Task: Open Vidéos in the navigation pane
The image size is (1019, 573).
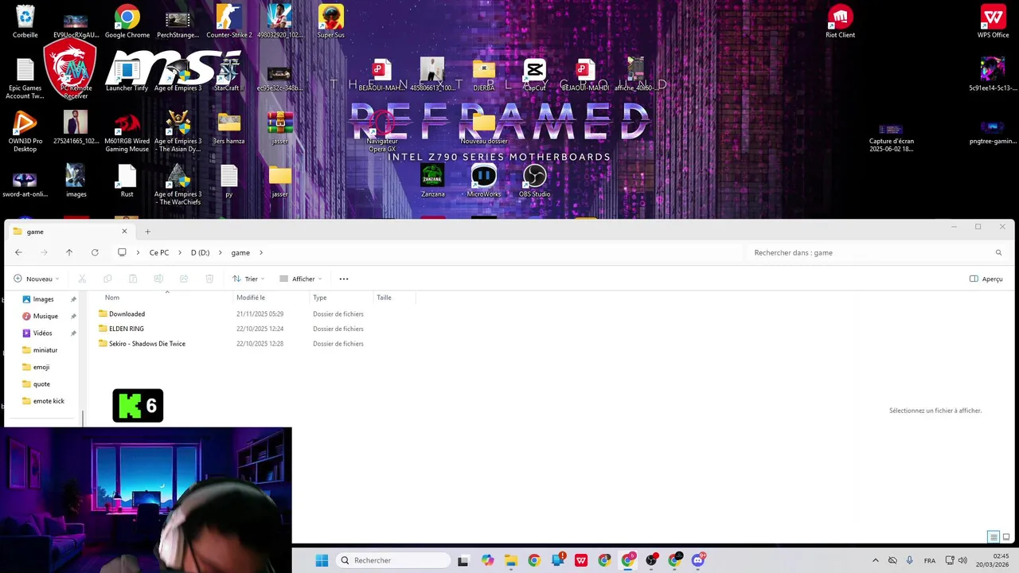Action: [42, 333]
